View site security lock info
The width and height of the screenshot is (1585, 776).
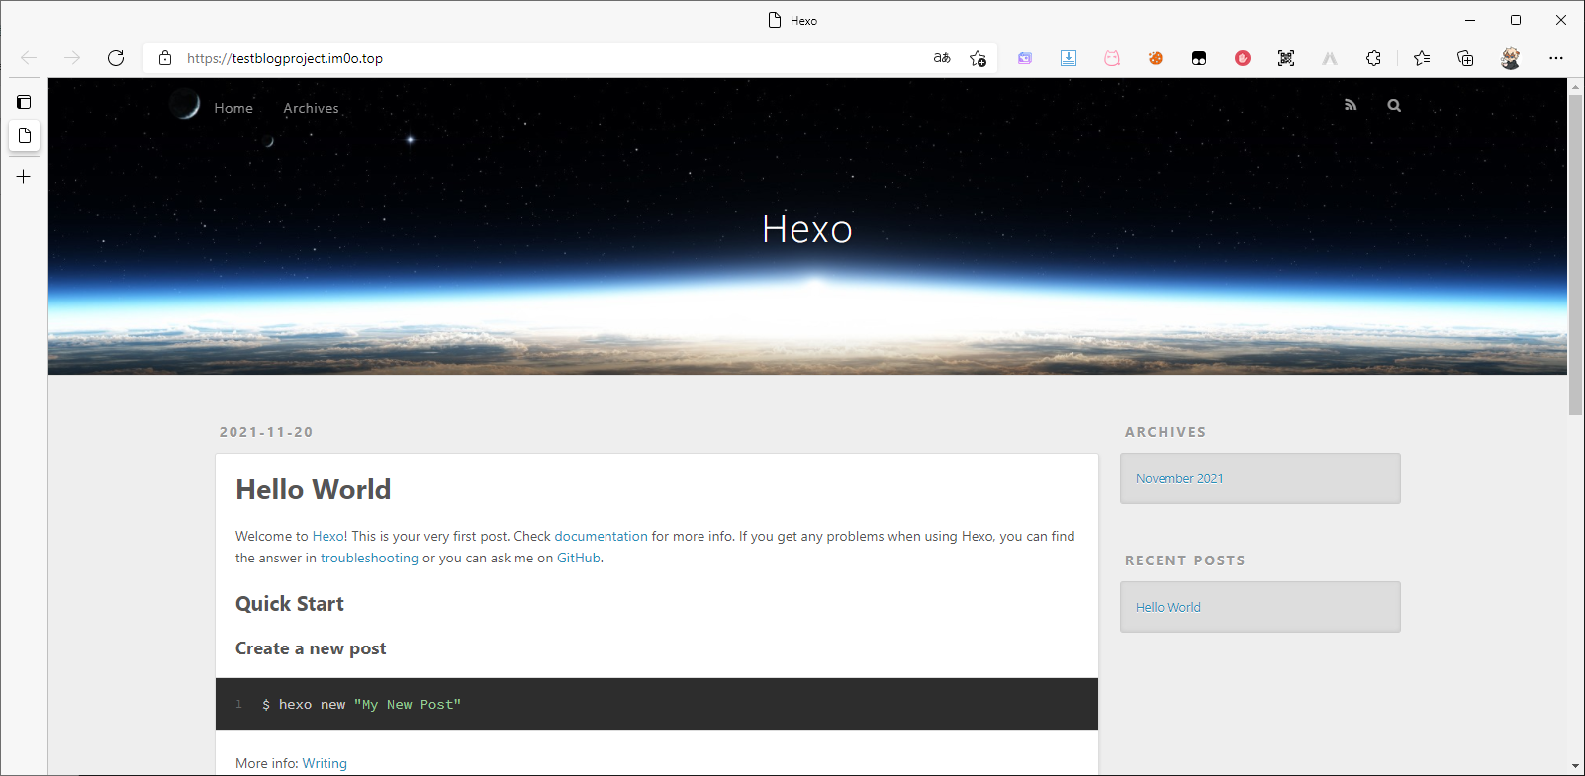pos(165,58)
